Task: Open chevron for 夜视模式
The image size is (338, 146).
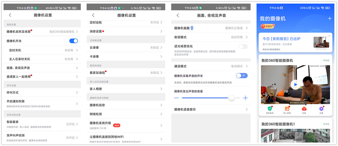Action: pyautogui.click(x=246, y=37)
